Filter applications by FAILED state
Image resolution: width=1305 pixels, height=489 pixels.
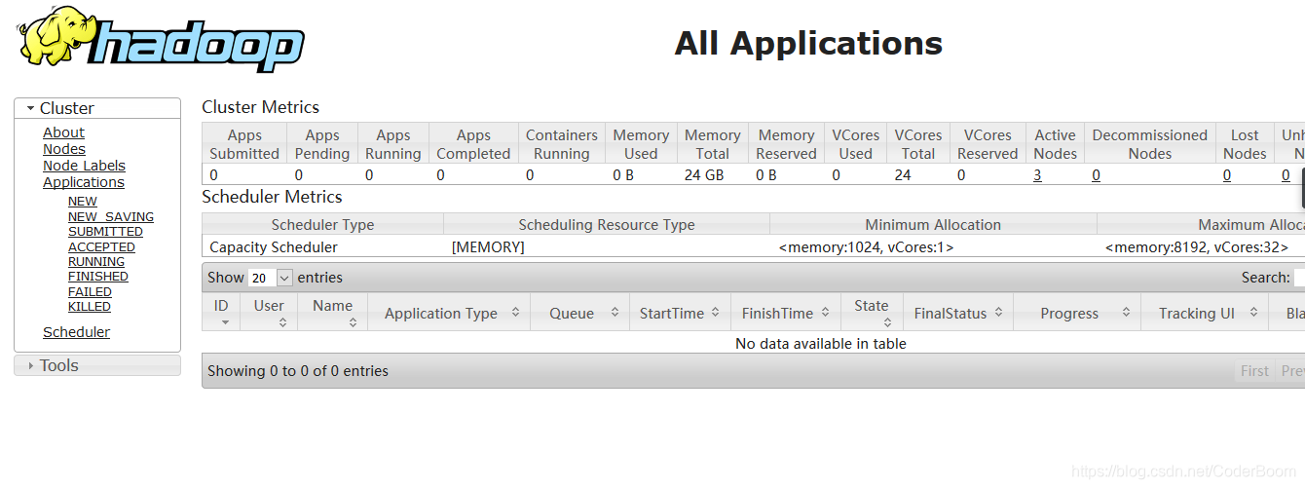click(90, 292)
